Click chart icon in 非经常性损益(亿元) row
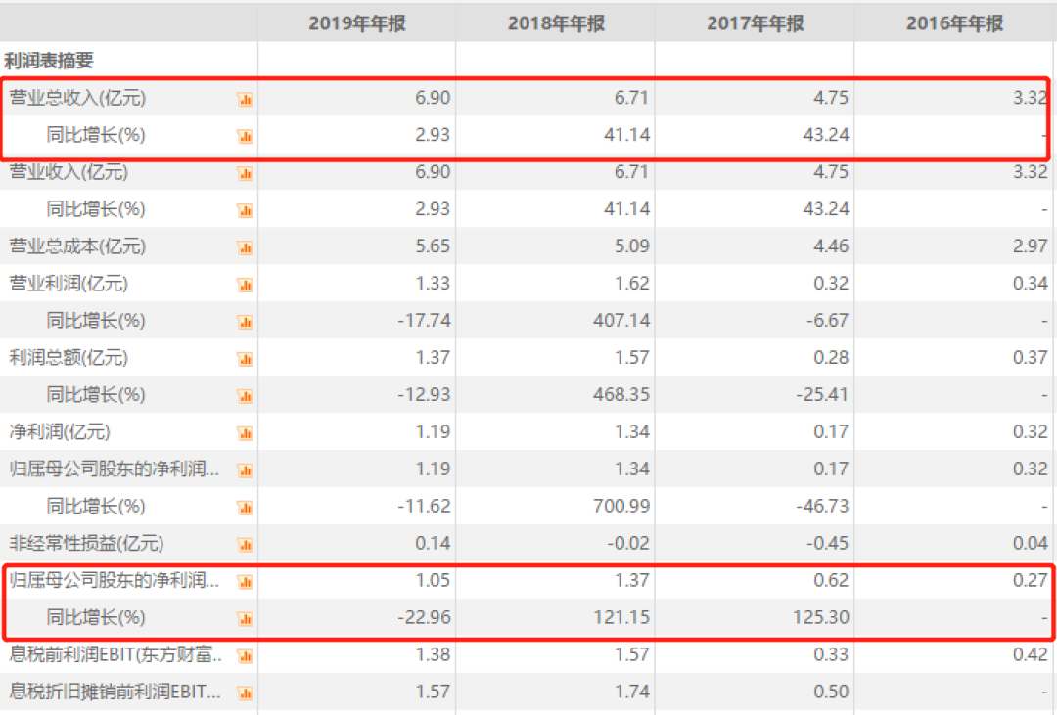Viewport: 1057px width, 715px height. 245,545
